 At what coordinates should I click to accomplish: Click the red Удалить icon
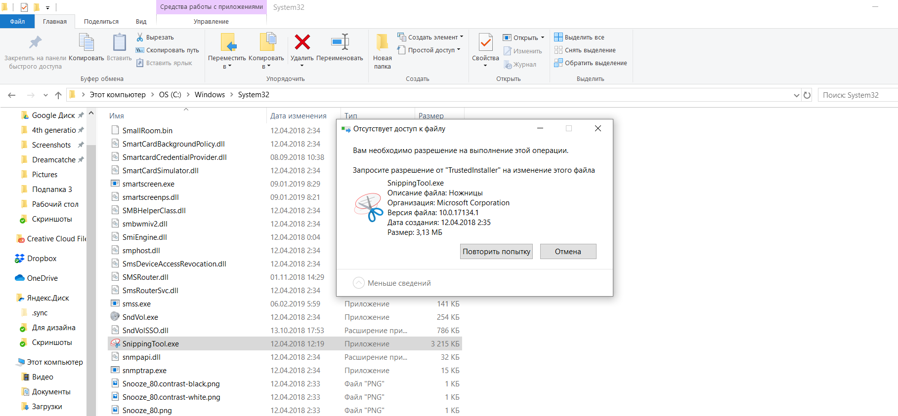pyautogui.click(x=302, y=42)
